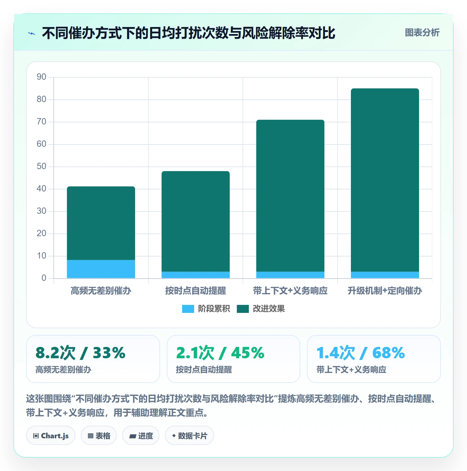The image size is (467, 471).
Task: Click the 改进效果 legend text
Action: coord(269,309)
